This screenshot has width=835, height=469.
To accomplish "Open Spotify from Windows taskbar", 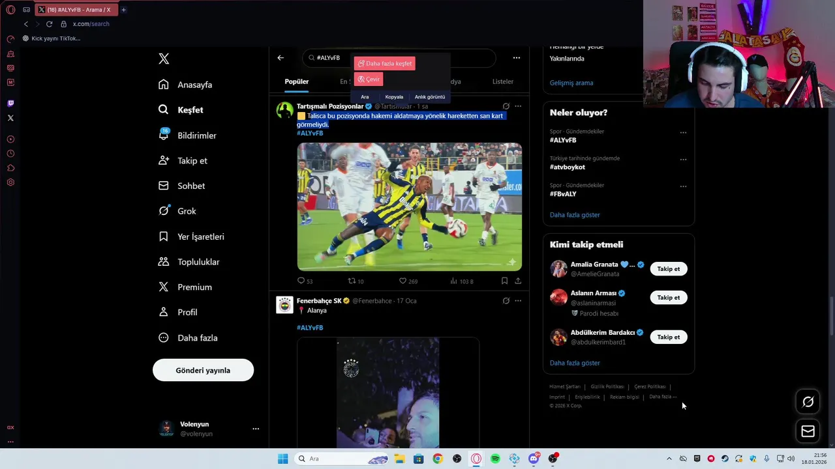I will click(x=495, y=459).
